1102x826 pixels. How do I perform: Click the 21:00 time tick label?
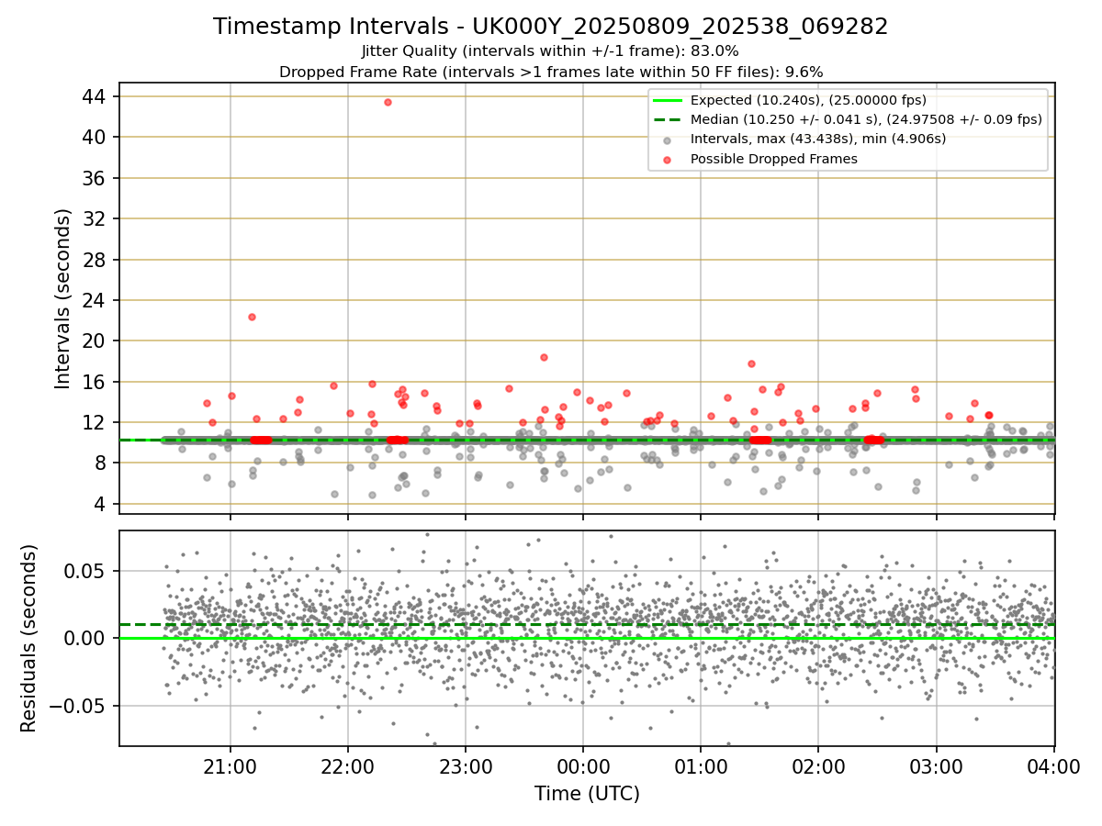click(x=230, y=767)
